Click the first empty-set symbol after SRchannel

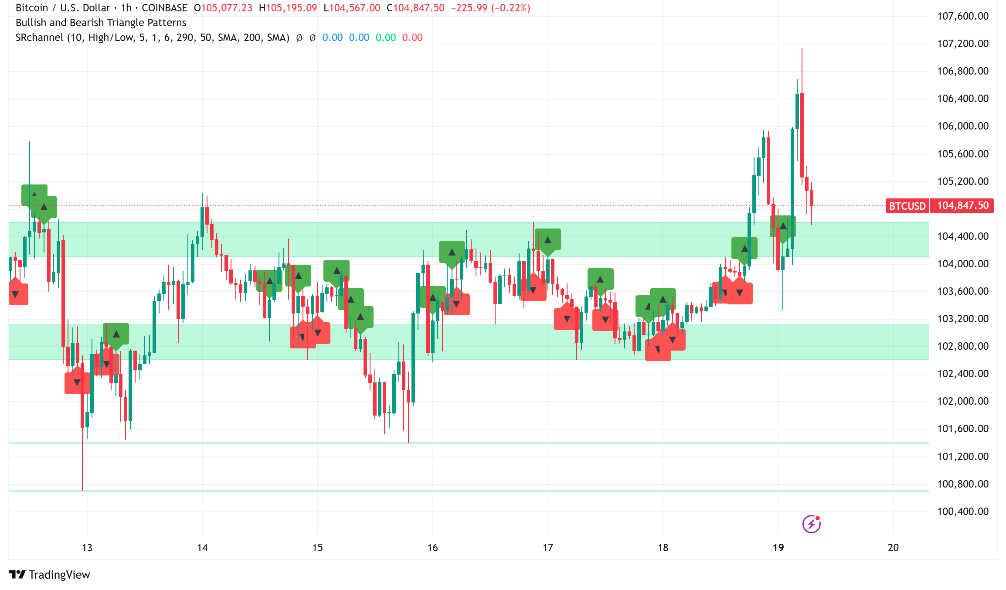[x=299, y=38]
